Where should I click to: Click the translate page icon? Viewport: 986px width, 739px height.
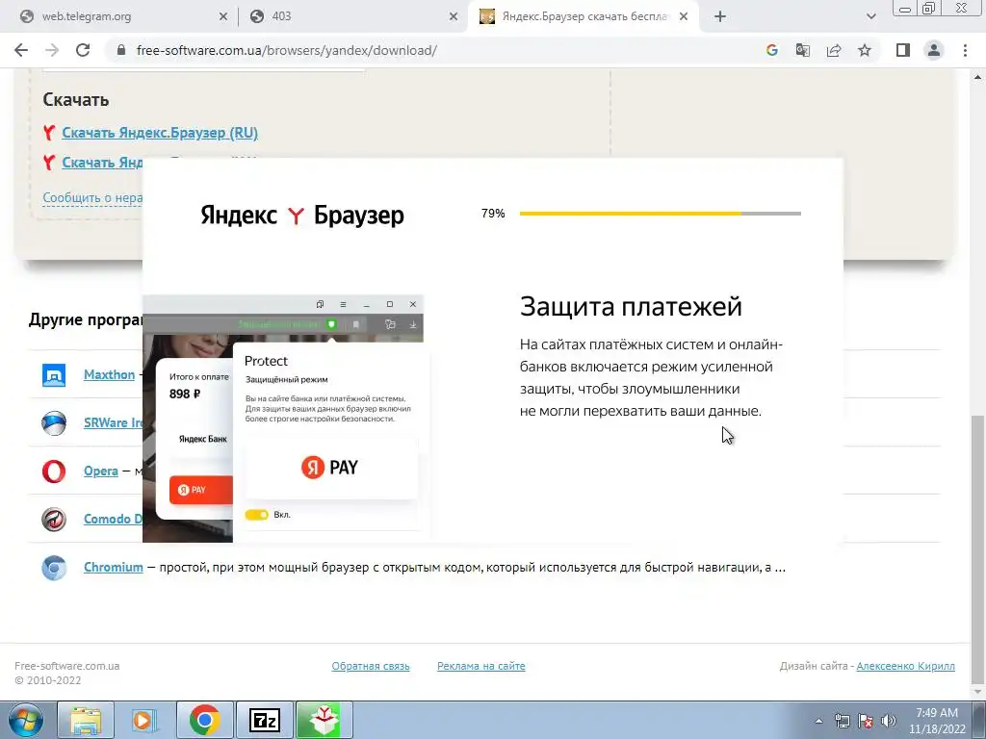[x=803, y=50]
